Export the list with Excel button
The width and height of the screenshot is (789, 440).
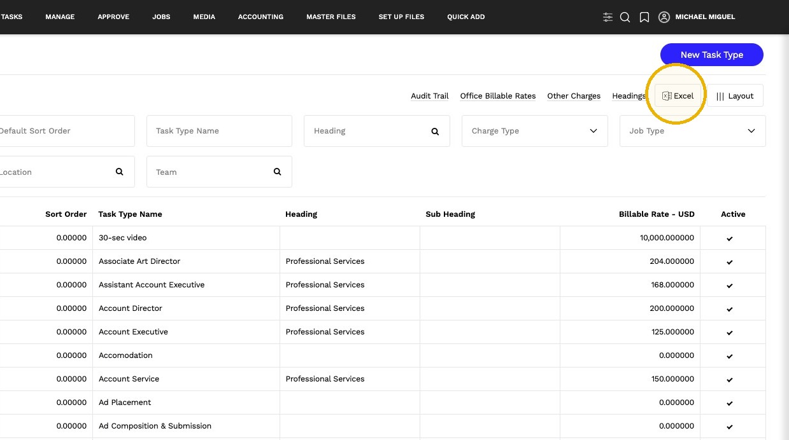(678, 96)
